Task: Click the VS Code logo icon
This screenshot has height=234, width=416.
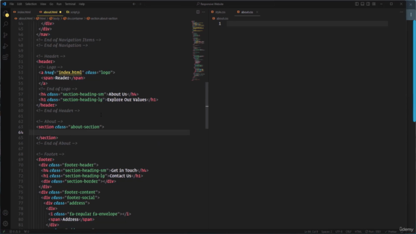Action: [5, 4]
